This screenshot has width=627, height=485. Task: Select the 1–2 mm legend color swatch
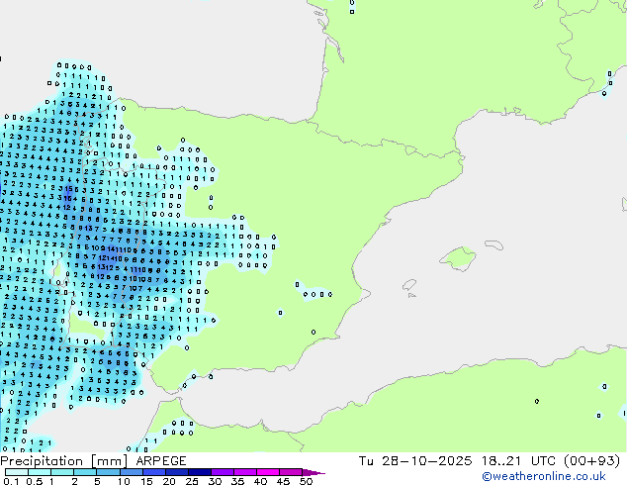63,472
